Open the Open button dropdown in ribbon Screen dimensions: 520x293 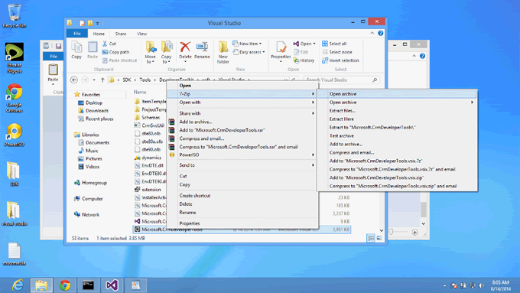314,44
